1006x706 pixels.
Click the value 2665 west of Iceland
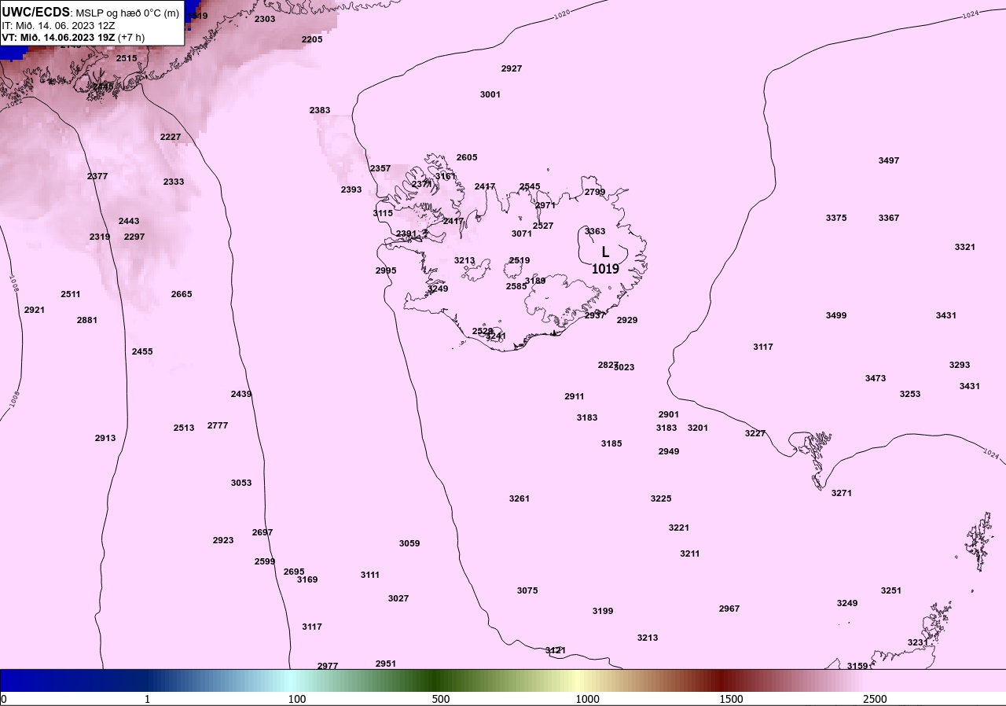182,294
